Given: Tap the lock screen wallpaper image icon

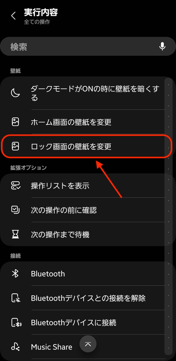Looking at the screenshot, I should (15, 146).
